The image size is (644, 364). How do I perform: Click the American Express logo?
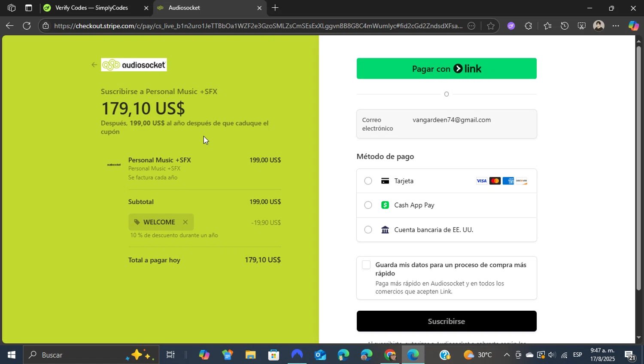pos(508,181)
